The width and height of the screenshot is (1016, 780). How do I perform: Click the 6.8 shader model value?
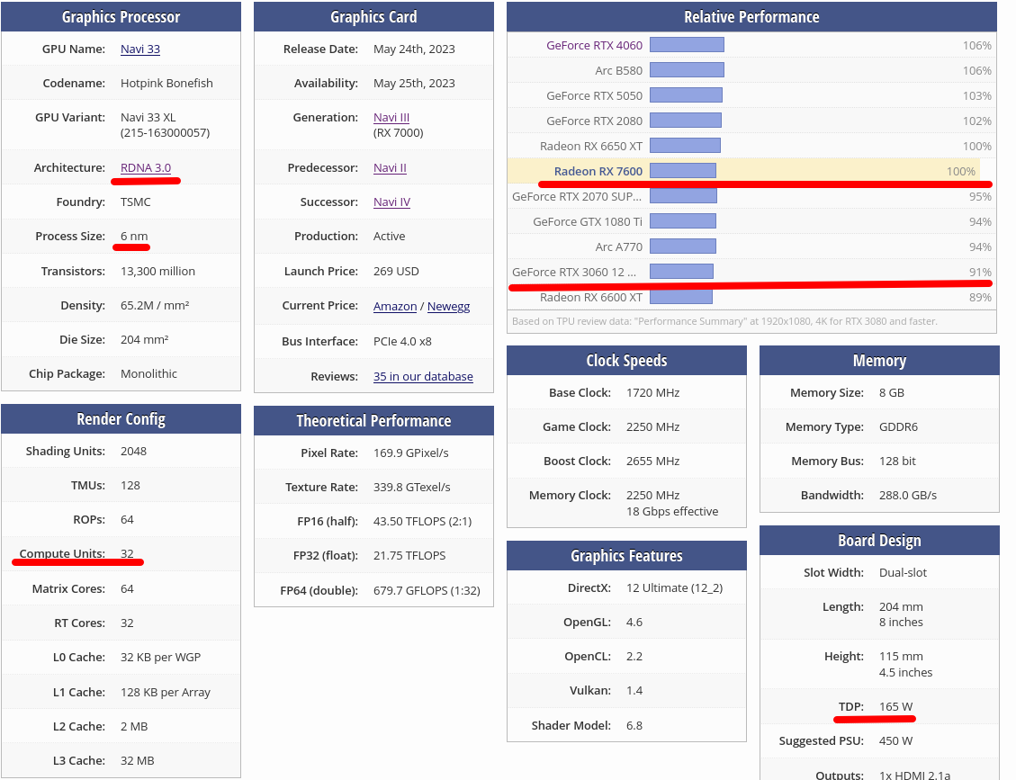click(x=634, y=726)
